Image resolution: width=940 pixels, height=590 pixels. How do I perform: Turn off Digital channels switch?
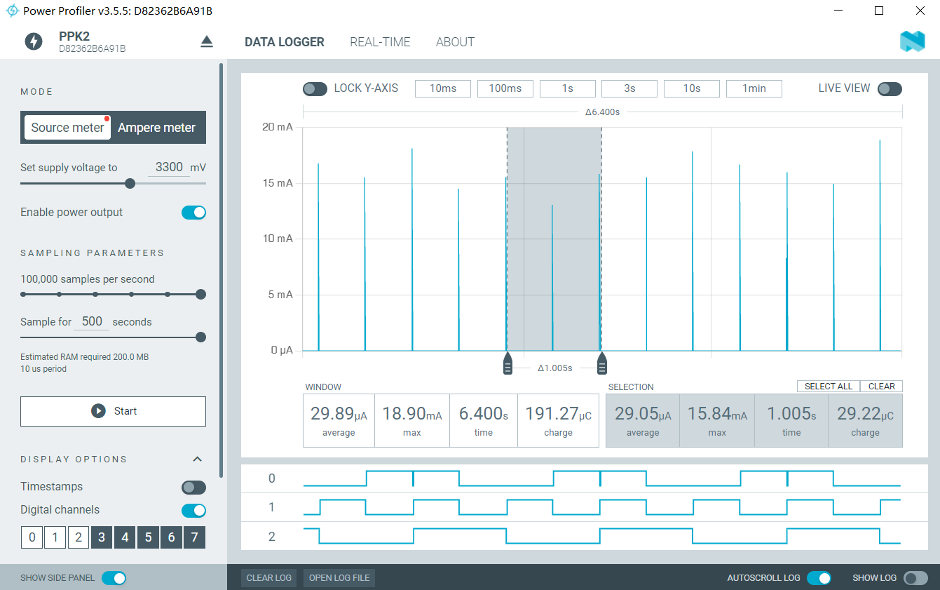(193, 511)
